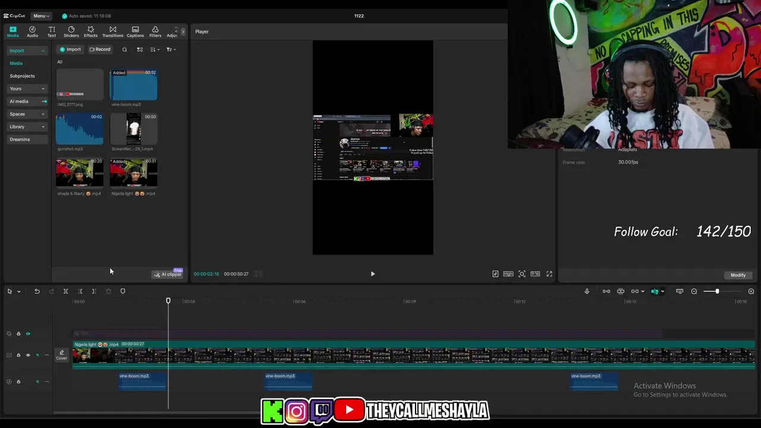Open the TikTok safe zone icon in player
761x428 pixels.
coord(495,274)
